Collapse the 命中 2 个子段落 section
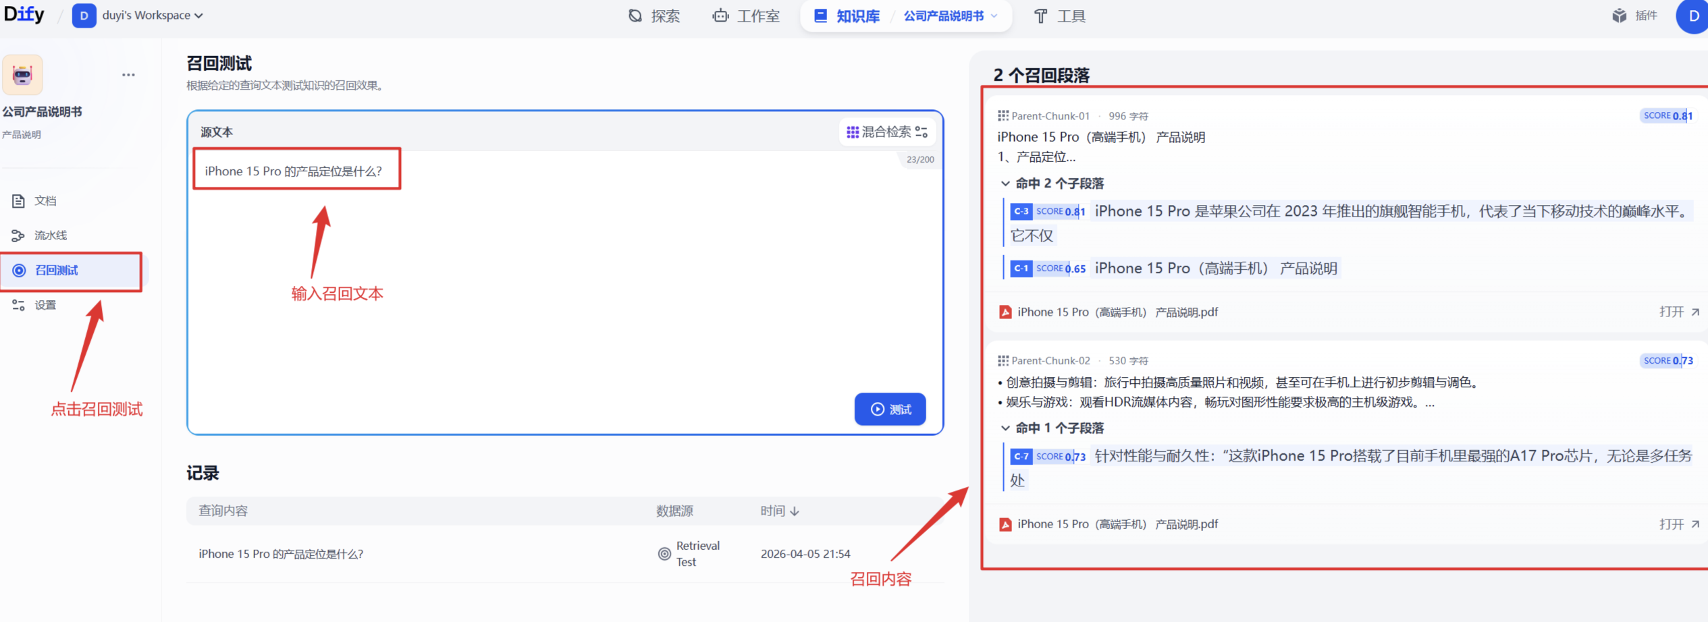The height and width of the screenshot is (622, 1708). [x=1052, y=183]
